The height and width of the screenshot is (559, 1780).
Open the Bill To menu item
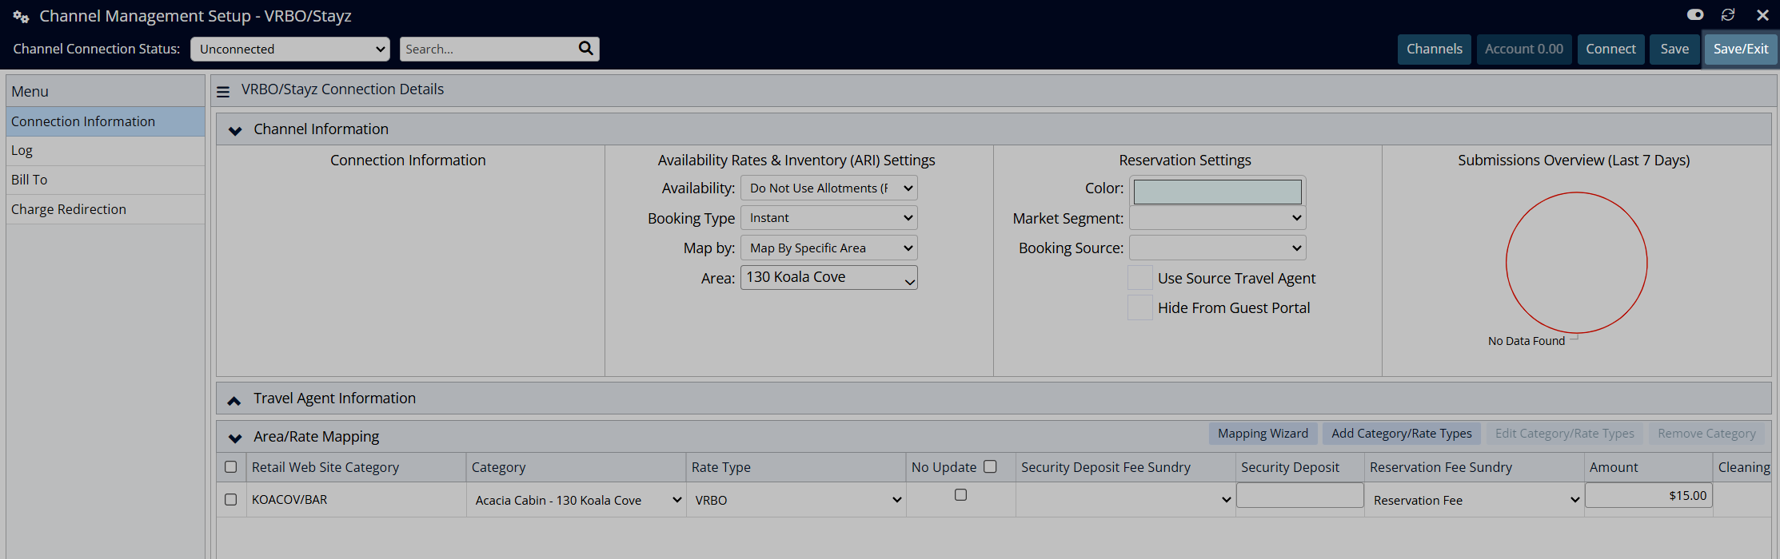[106, 180]
